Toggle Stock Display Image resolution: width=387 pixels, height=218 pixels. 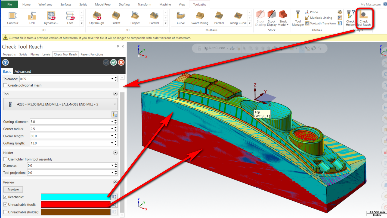pos(272,18)
